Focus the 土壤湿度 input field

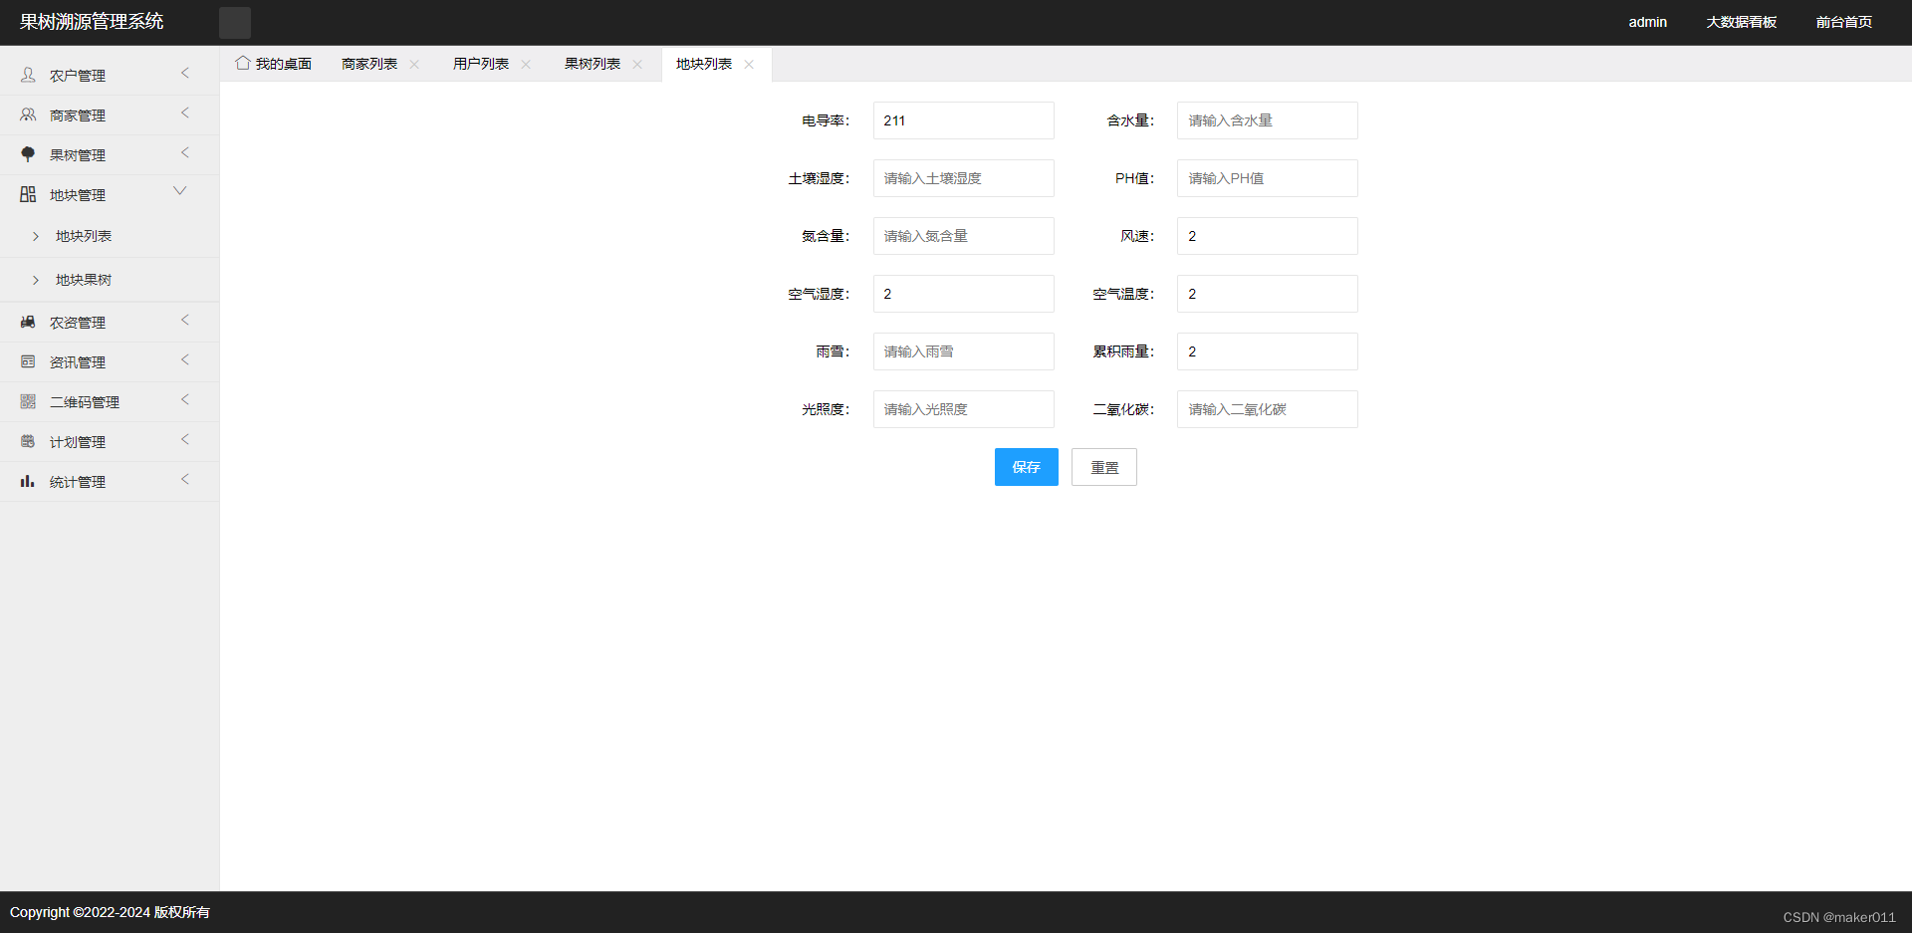(x=964, y=178)
